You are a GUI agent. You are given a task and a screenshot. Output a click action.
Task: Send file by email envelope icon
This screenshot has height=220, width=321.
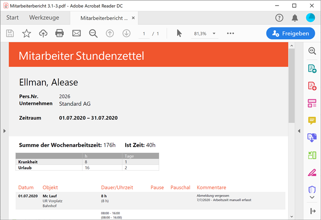76,33
